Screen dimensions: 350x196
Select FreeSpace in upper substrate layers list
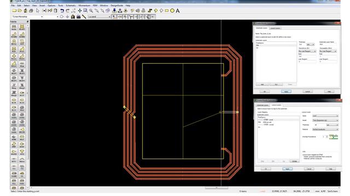point(276,43)
